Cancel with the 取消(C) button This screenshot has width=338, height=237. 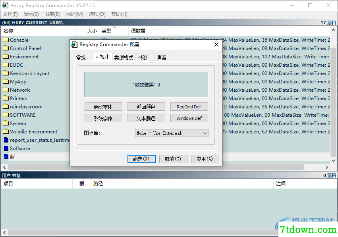click(173, 159)
